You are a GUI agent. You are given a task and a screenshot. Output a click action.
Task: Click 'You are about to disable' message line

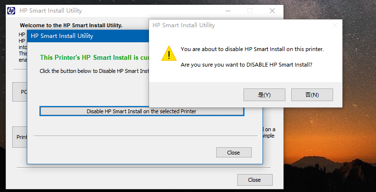(252, 49)
